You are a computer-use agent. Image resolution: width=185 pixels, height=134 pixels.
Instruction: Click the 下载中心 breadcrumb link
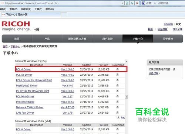point(16,47)
